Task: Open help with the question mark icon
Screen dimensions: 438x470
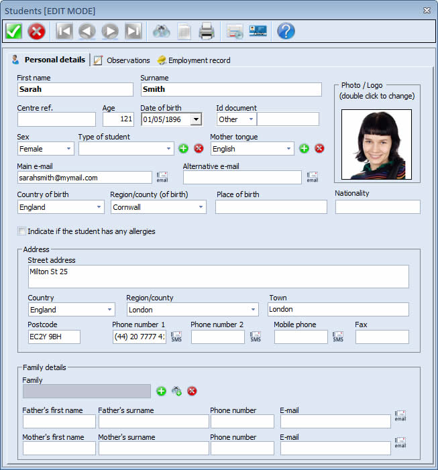Action: (x=286, y=31)
